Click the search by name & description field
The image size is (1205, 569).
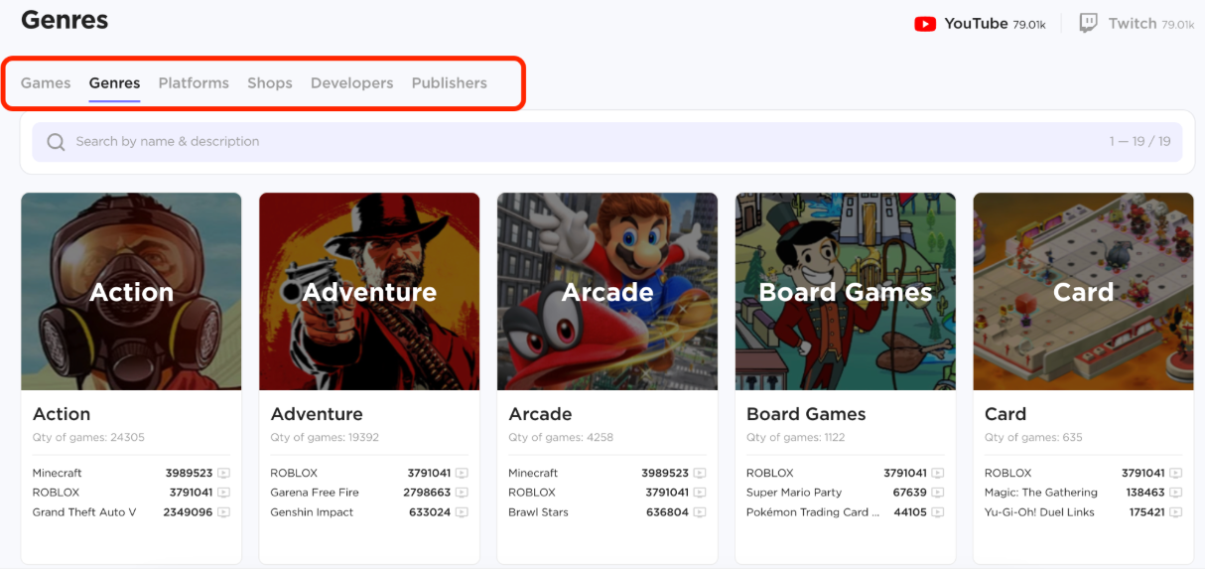[607, 142]
